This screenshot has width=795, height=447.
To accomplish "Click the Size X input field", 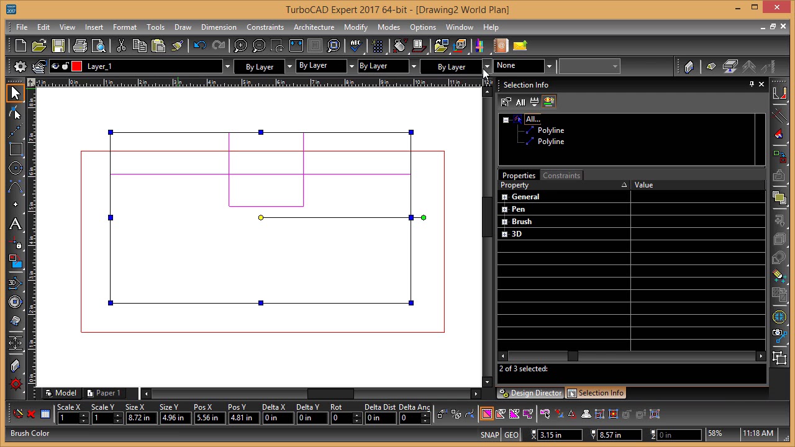I will (x=142, y=418).
